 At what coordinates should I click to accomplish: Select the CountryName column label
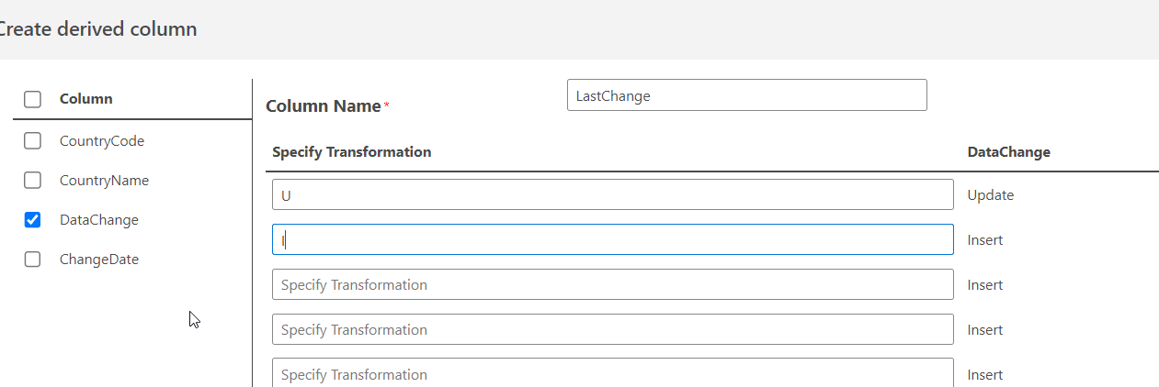tap(104, 181)
